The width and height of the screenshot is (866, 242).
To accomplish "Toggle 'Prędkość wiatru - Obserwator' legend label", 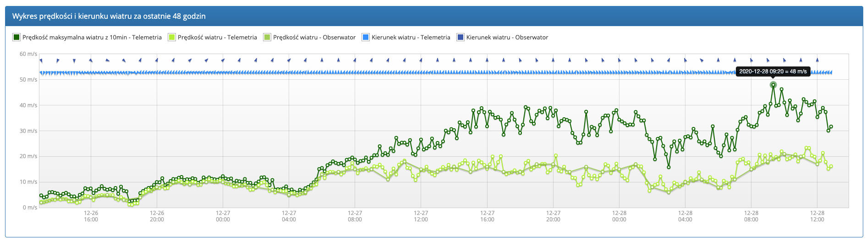I will (314, 38).
